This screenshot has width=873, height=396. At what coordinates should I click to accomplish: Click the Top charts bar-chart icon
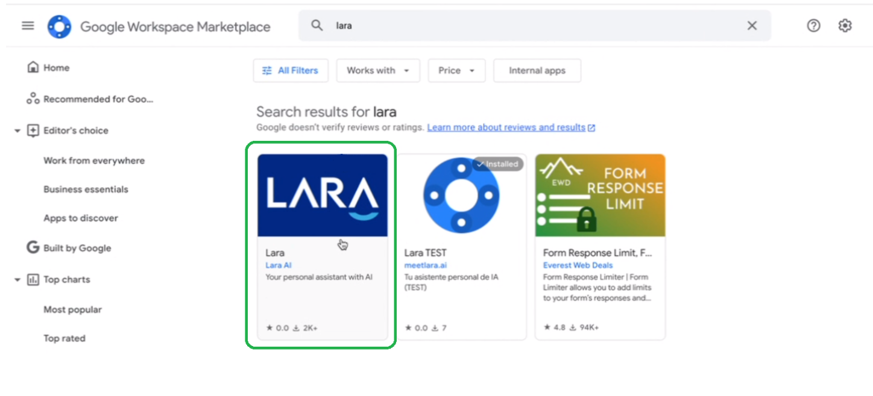pyautogui.click(x=33, y=280)
